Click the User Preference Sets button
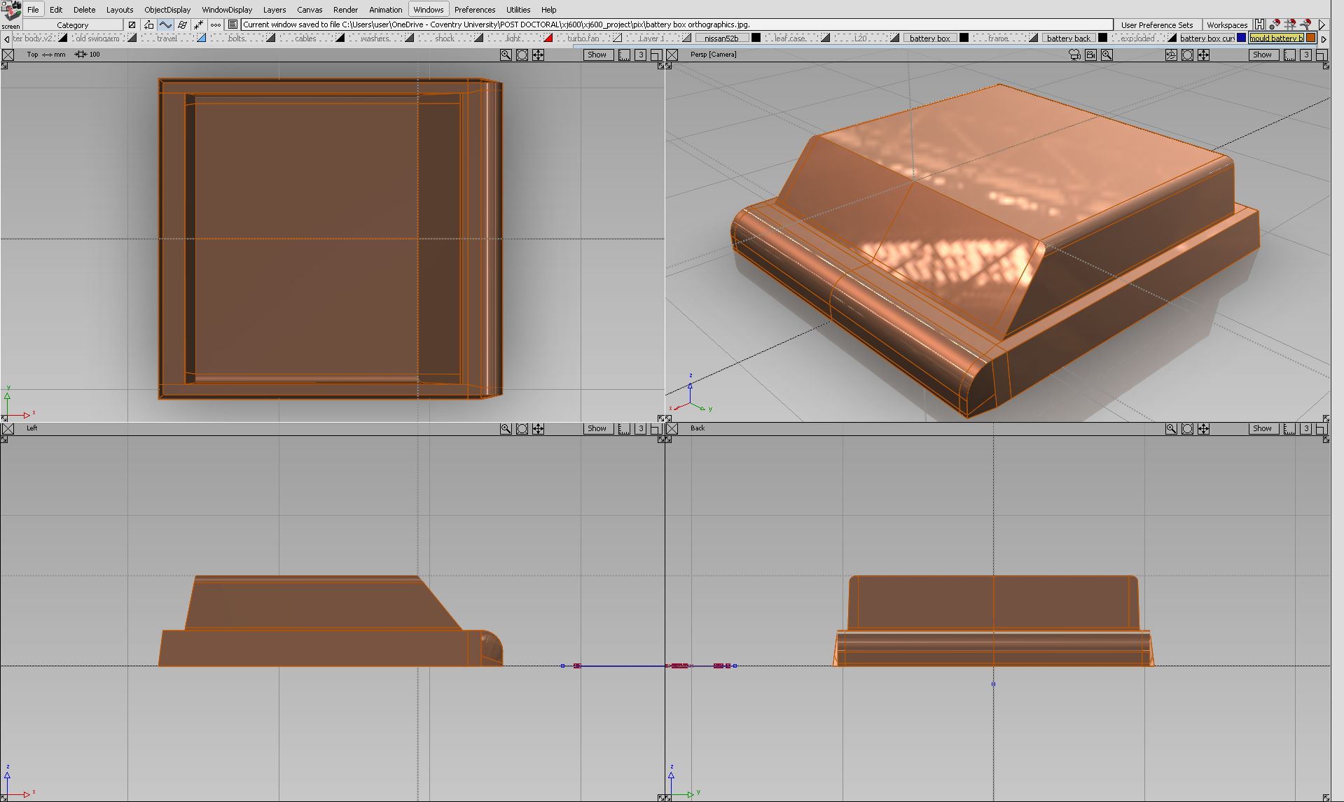This screenshot has width=1344, height=802. point(1156,24)
